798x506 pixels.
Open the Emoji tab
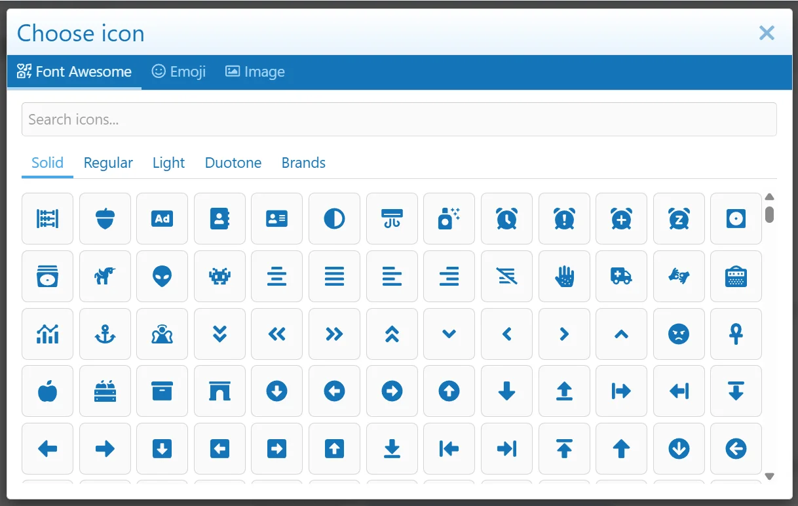tap(179, 72)
